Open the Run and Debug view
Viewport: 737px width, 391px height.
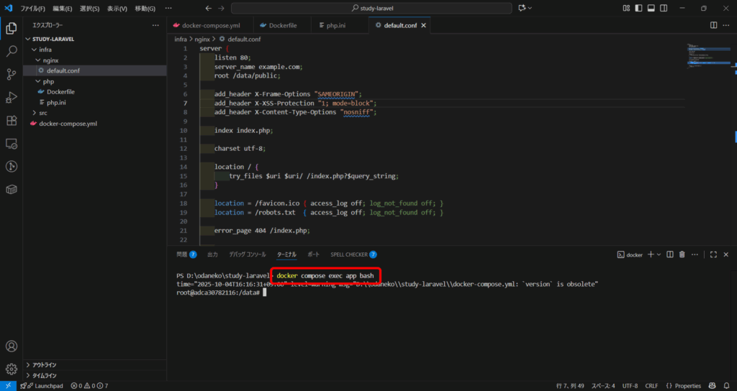12,97
